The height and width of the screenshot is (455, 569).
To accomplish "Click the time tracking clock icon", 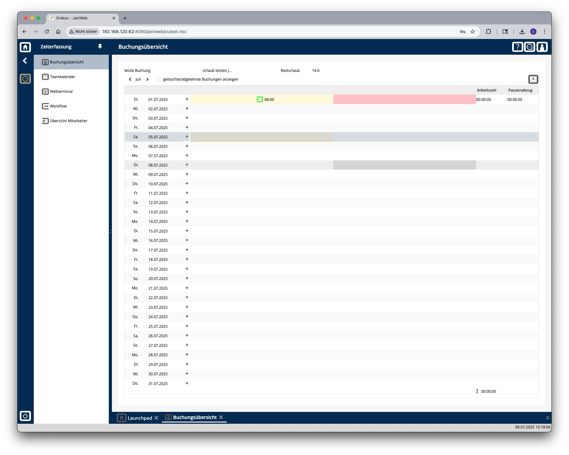I will pyautogui.click(x=25, y=79).
